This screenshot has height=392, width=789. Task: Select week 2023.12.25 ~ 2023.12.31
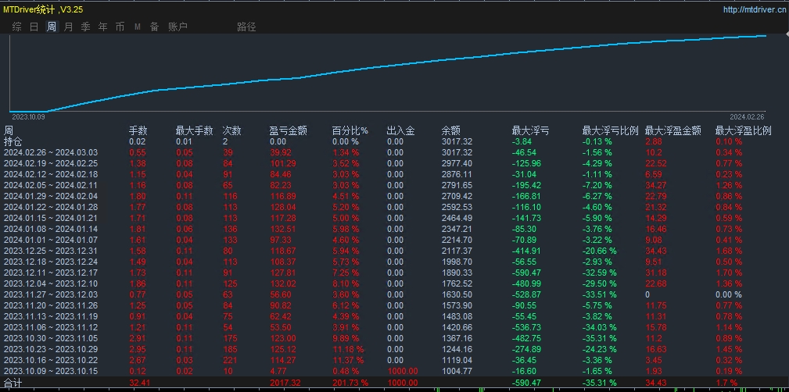click(x=51, y=251)
